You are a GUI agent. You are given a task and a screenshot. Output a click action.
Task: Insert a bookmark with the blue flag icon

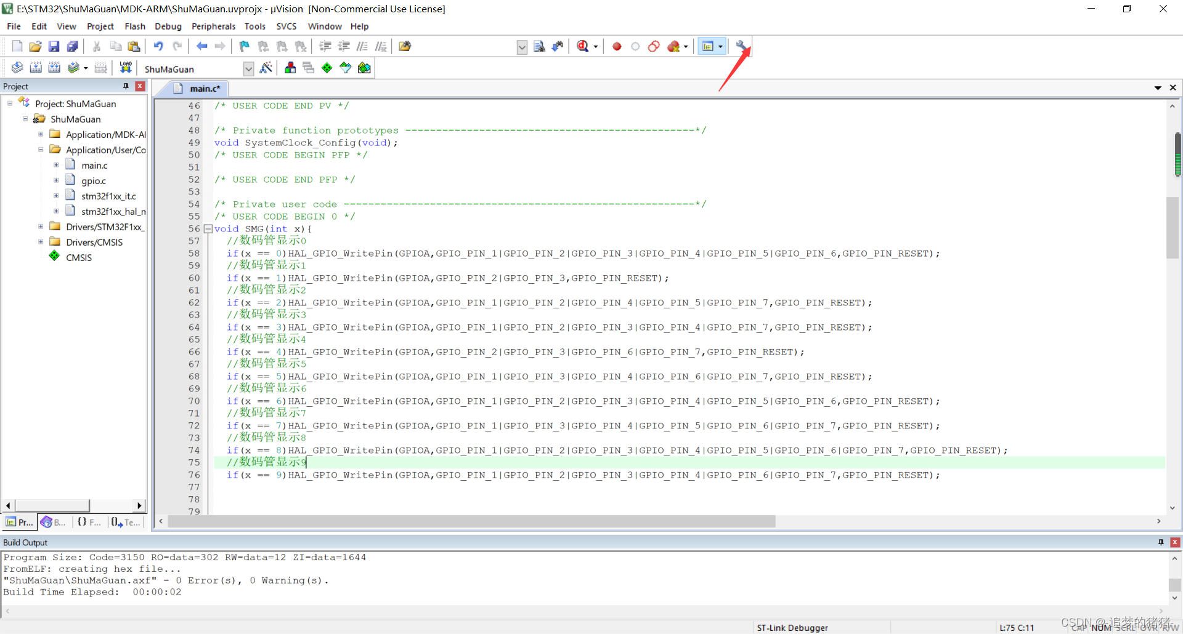click(x=245, y=46)
